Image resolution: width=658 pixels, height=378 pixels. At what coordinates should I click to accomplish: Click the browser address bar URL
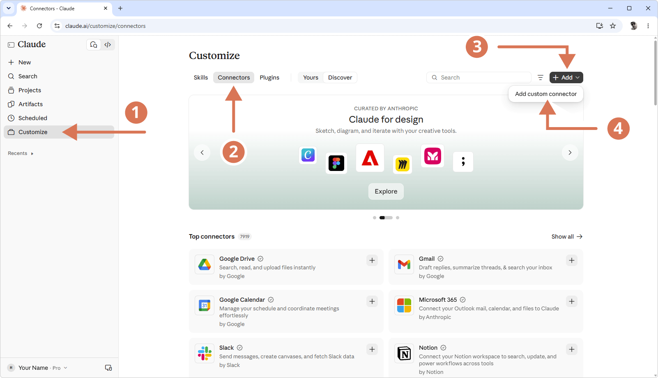(x=105, y=26)
